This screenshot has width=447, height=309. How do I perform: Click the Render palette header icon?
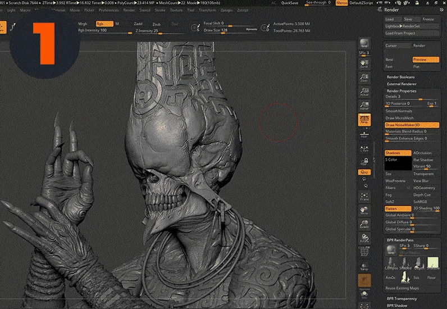(380, 10)
